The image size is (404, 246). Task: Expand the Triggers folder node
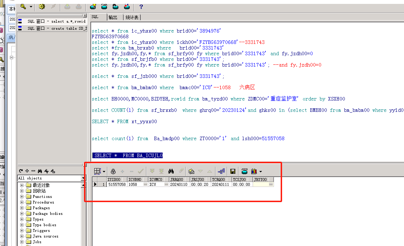(22, 231)
